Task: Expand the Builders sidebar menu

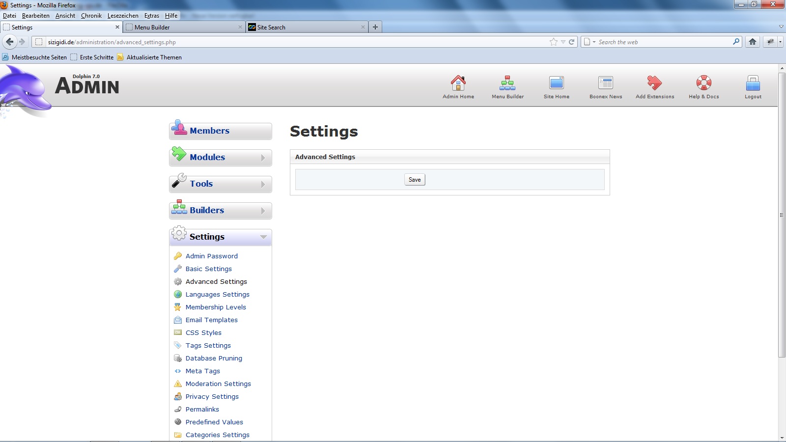Action: (221, 211)
